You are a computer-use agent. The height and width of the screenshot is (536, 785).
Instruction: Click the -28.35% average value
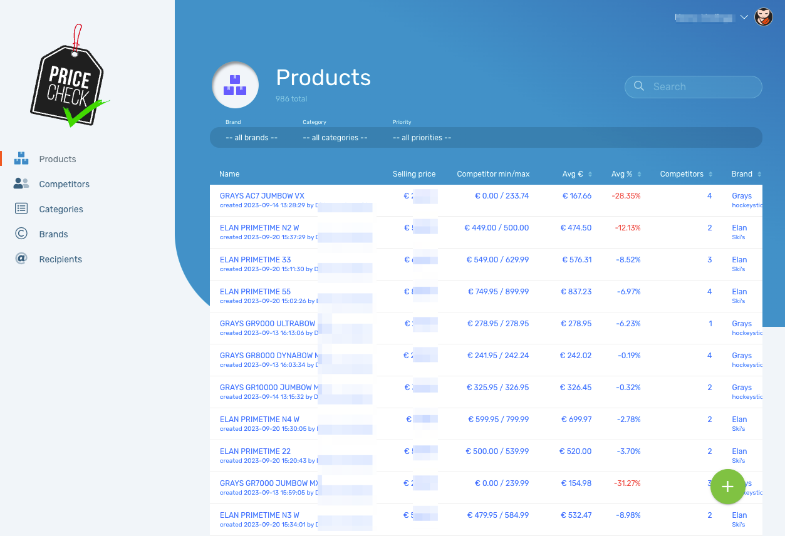626,196
